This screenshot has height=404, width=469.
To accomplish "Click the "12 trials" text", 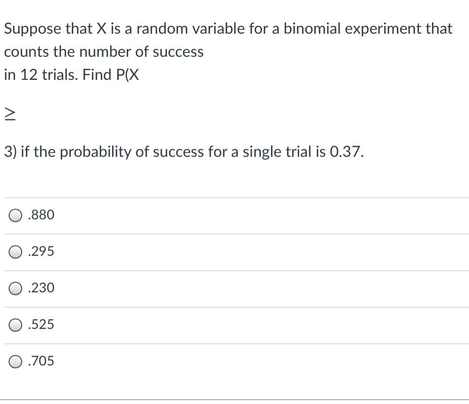I will pyautogui.click(x=49, y=75).
